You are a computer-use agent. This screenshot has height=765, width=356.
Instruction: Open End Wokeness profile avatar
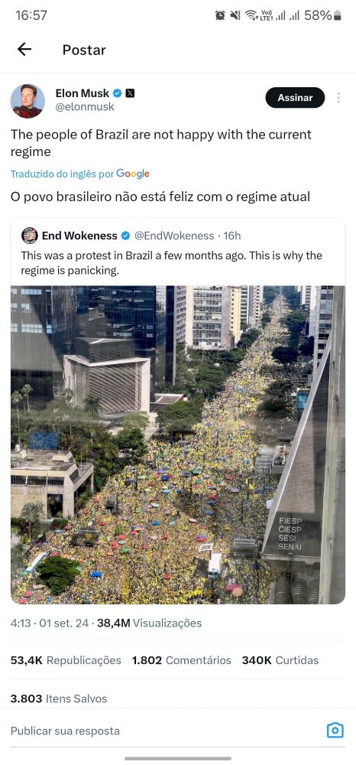tap(29, 236)
